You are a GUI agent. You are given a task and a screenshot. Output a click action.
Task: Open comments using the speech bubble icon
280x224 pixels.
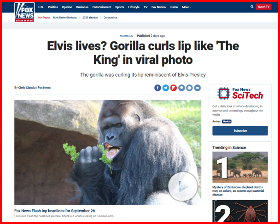click(181, 88)
